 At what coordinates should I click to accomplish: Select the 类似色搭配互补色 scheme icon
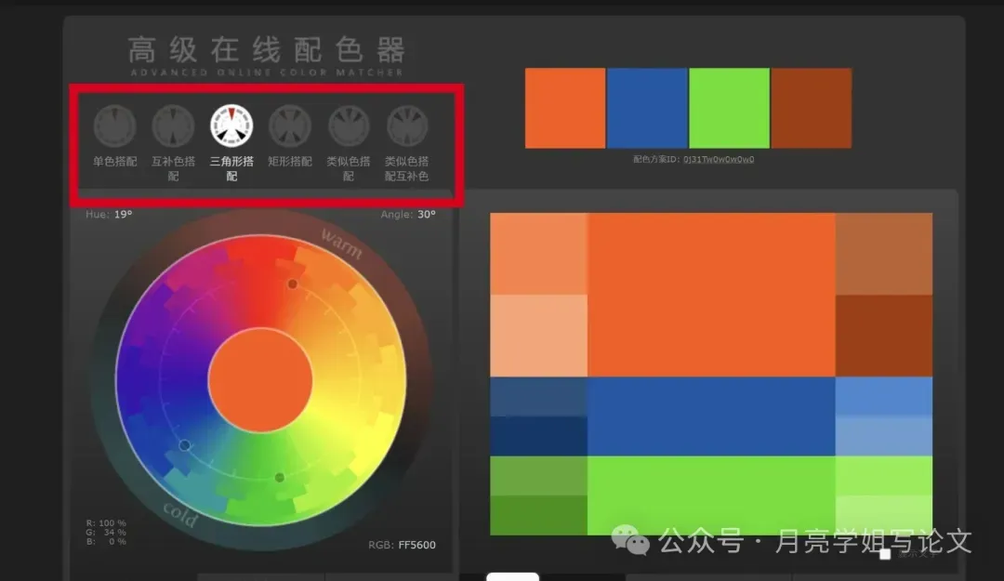coord(406,125)
